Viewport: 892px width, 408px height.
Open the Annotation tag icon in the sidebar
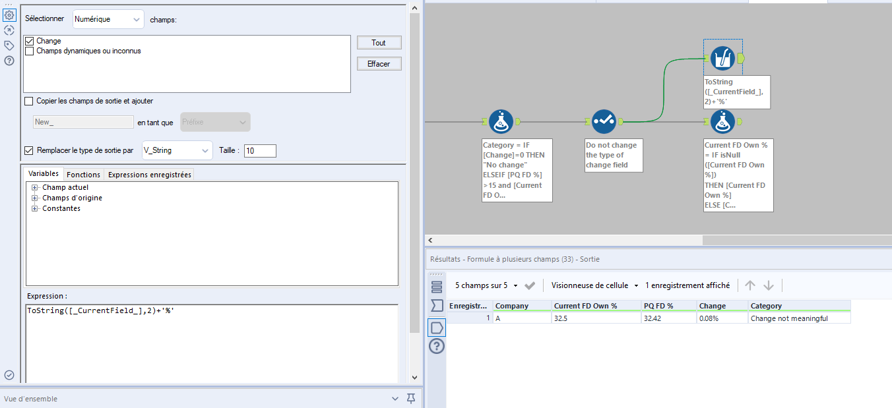[x=9, y=45]
